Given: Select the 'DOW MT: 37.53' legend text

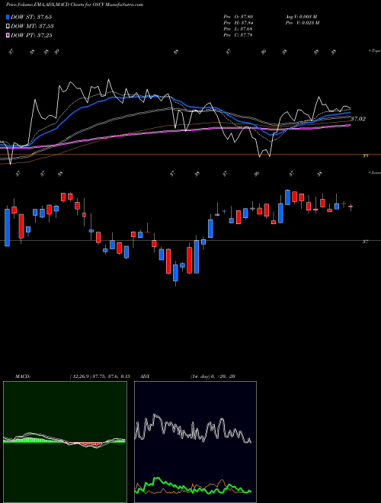Looking at the screenshot, I should [32, 27].
